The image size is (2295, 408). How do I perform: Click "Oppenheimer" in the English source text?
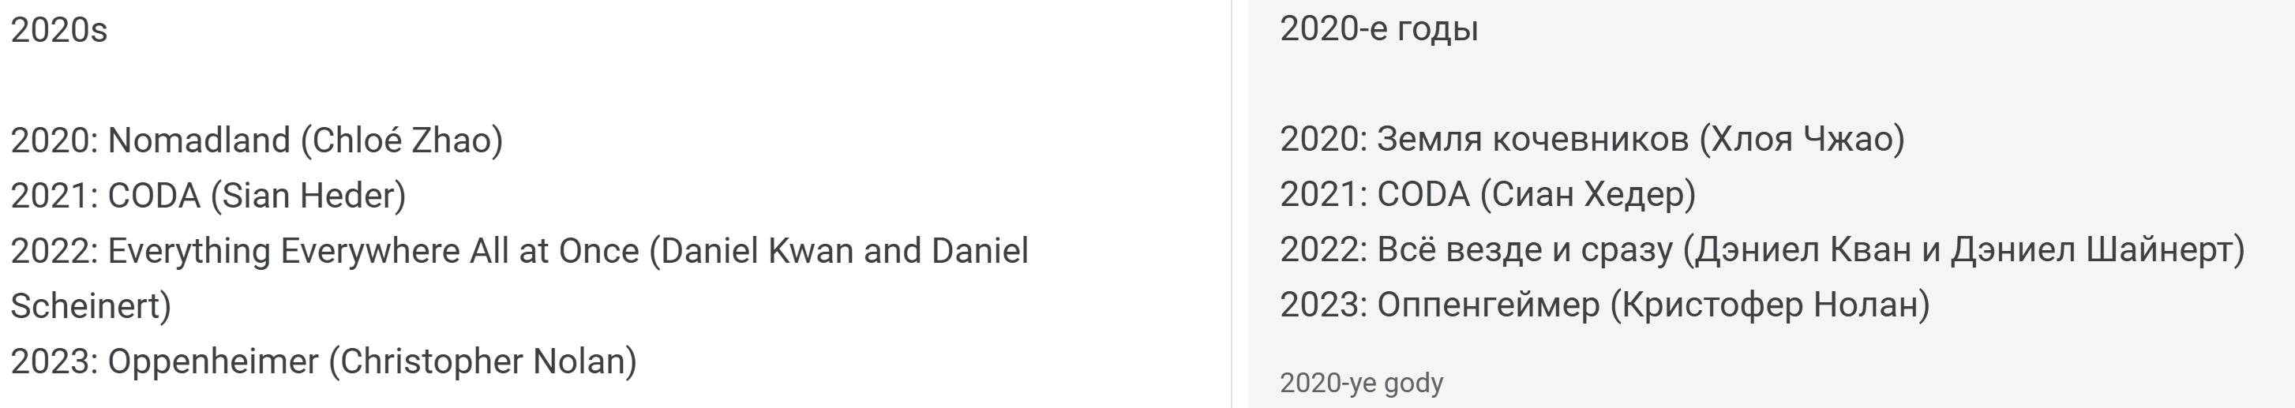(213, 361)
